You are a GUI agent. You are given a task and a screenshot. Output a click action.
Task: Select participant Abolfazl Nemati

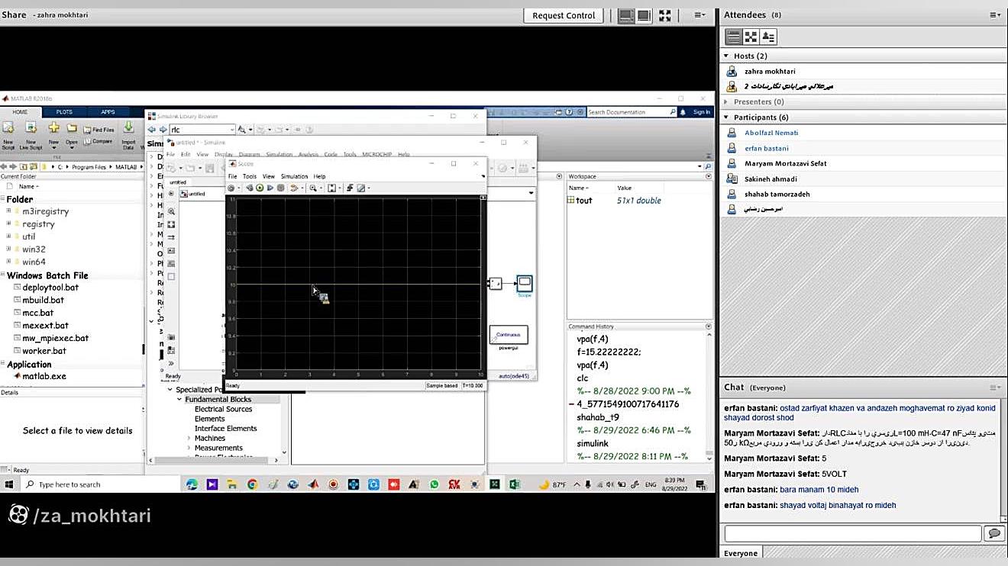click(x=771, y=133)
